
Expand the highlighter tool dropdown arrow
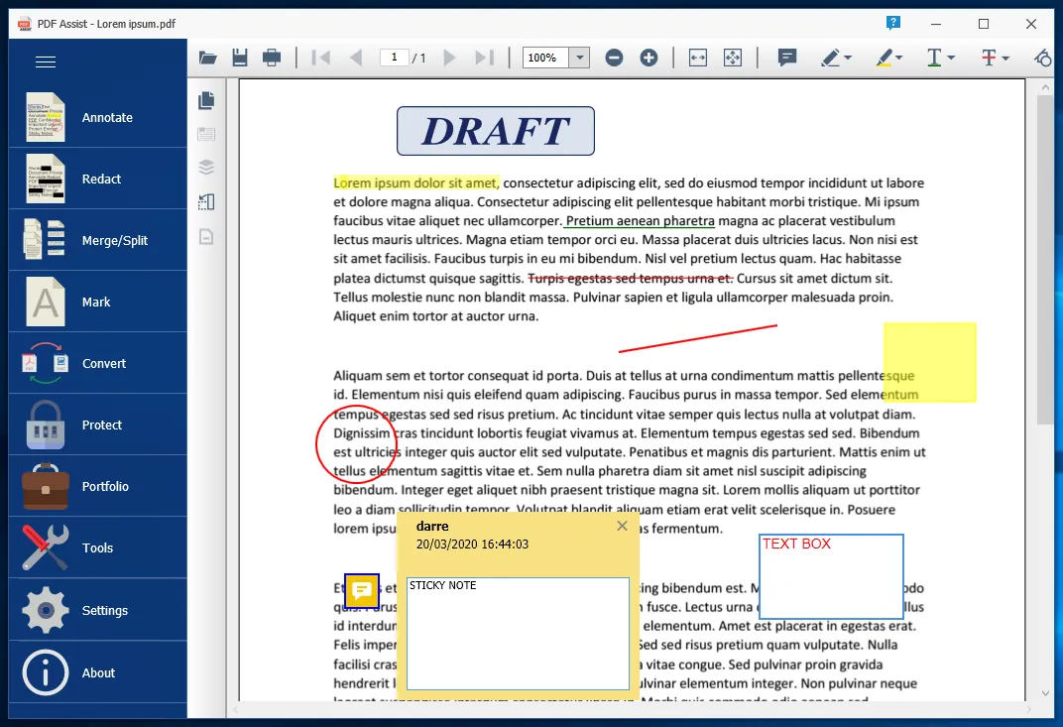click(x=899, y=59)
